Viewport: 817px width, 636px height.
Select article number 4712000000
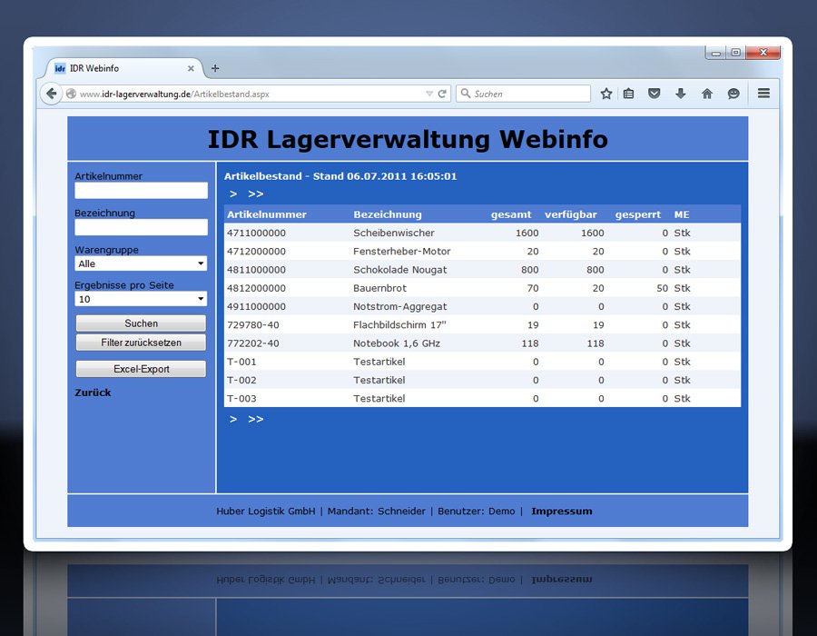click(x=256, y=252)
